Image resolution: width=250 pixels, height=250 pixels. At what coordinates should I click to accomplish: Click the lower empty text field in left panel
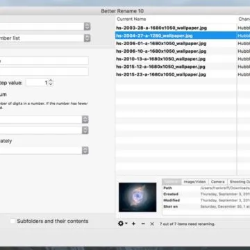tap(44, 72)
